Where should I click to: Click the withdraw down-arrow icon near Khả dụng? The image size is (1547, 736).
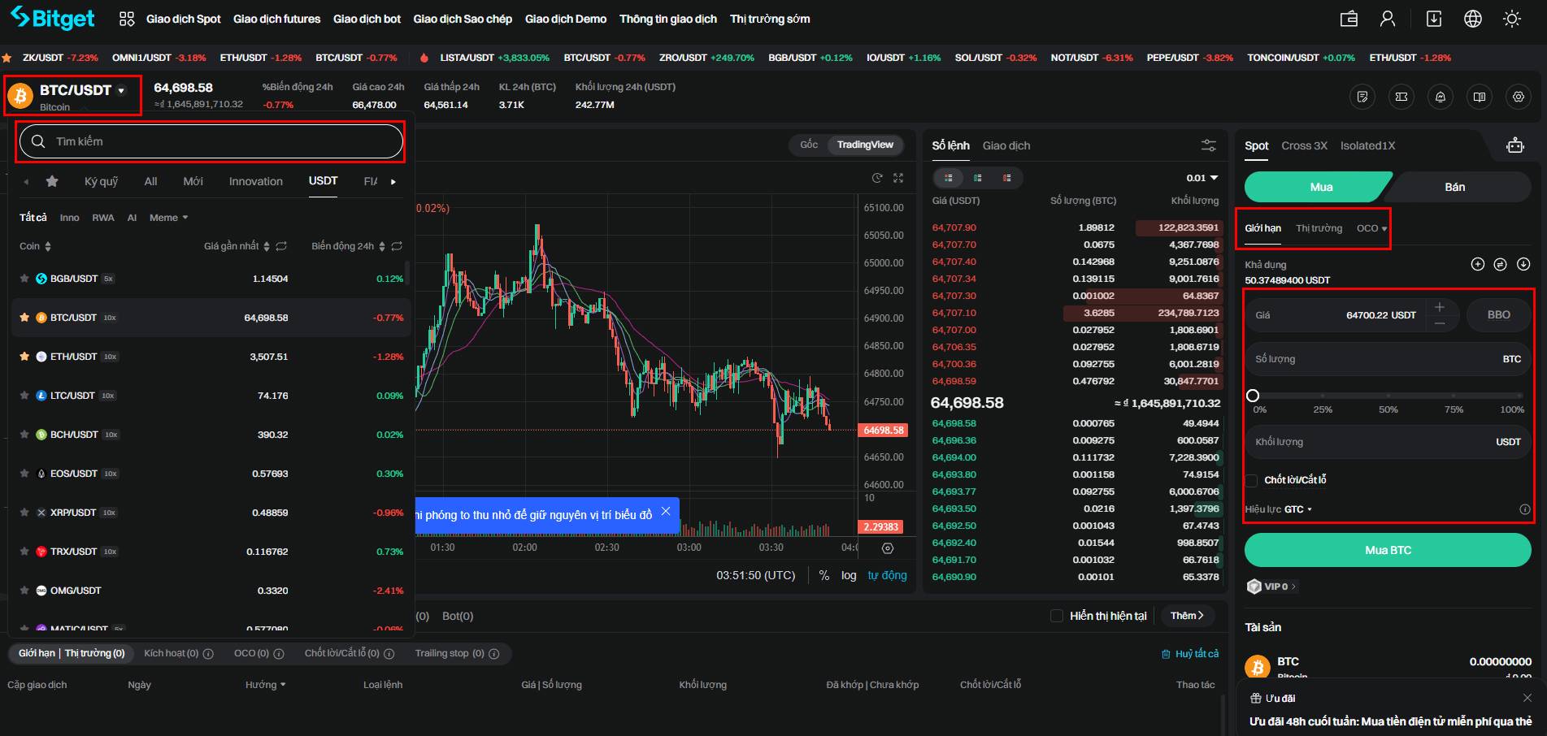click(1523, 264)
